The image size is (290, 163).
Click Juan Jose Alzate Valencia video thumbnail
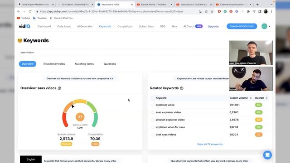251,53
